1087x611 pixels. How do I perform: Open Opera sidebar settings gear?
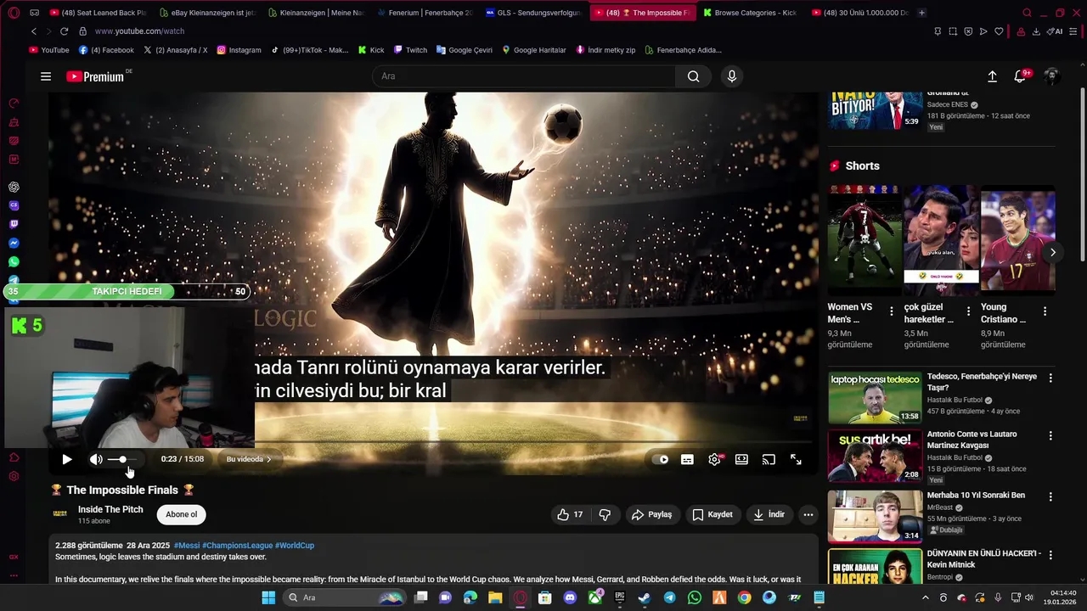[14, 477]
